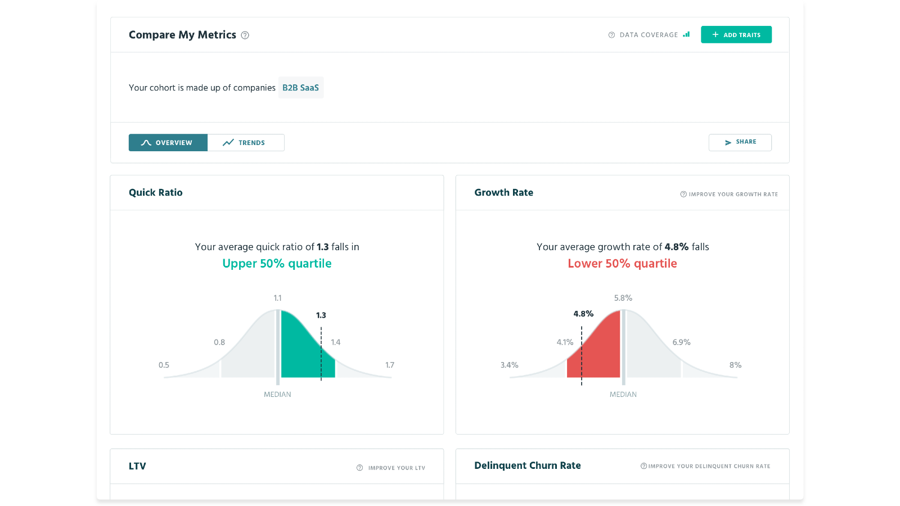Click the 1.3 marker on Quick Ratio chart
Screen dimensions: 900x506
(321, 315)
